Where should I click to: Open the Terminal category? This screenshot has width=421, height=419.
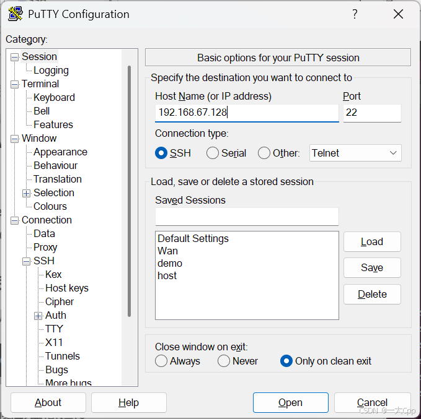[x=40, y=84]
